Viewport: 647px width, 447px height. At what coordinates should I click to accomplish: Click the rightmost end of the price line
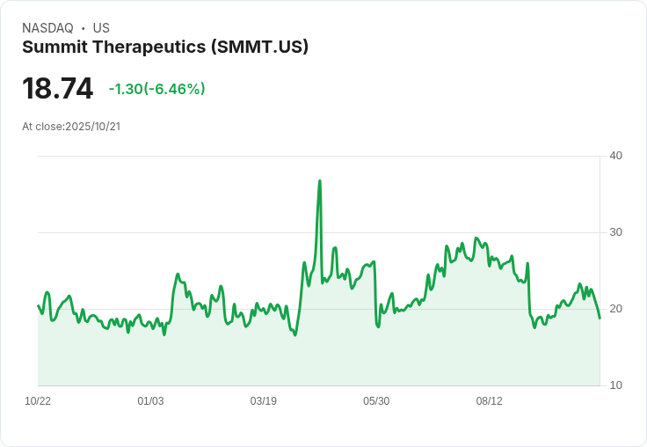[x=600, y=318]
